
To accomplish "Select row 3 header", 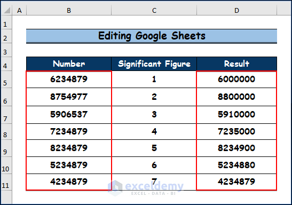I will point(6,50).
